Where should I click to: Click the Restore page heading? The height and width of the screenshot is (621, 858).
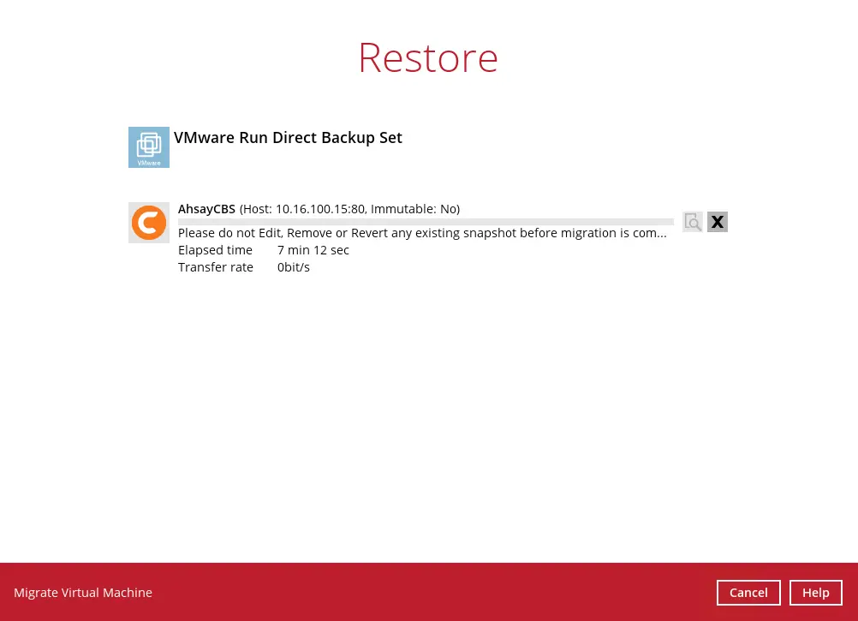coord(428,57)
